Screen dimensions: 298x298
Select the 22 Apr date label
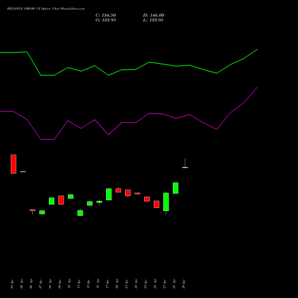point(136,284)
